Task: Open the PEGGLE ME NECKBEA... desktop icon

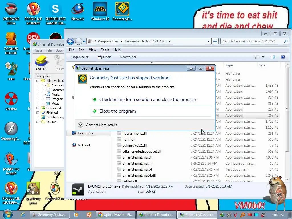Action: pos(11,193)
